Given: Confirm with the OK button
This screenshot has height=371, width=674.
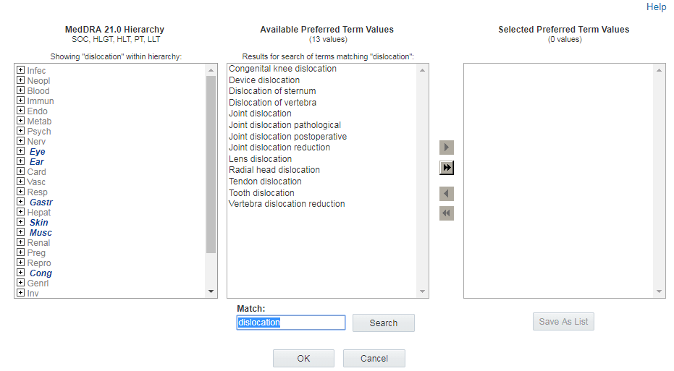Looking at the screenshot, I should (x=303, y=359).
